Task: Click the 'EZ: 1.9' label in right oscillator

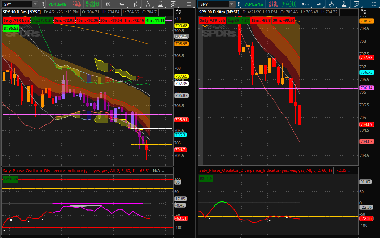Action: (x=206, y=179)
